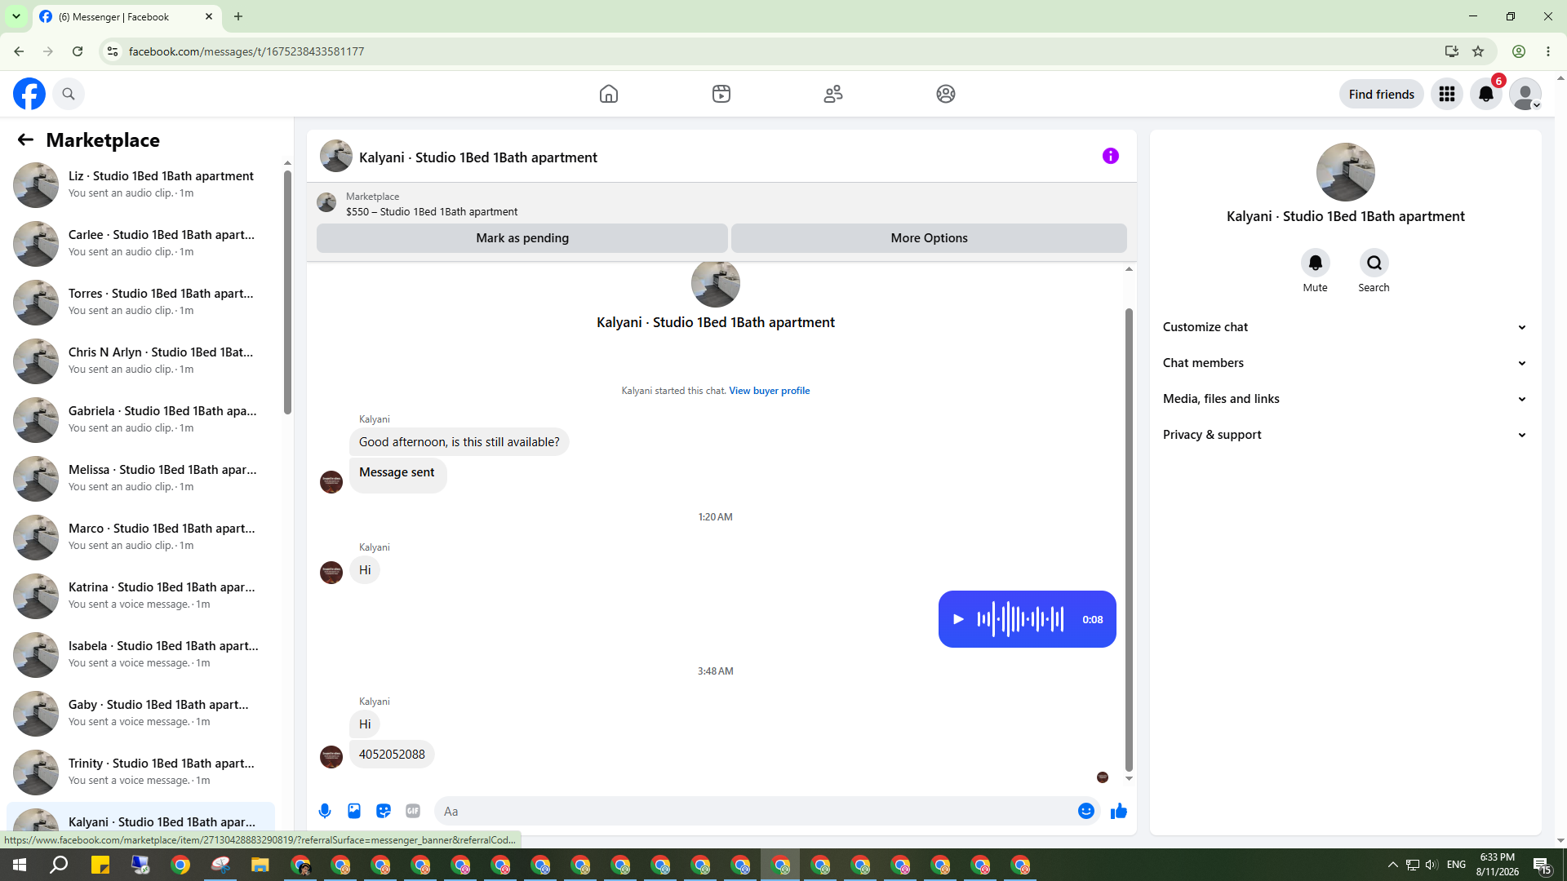Open Marco Studio apartment conversation
Screen dimensions: 1567x881
click(140, 537)
